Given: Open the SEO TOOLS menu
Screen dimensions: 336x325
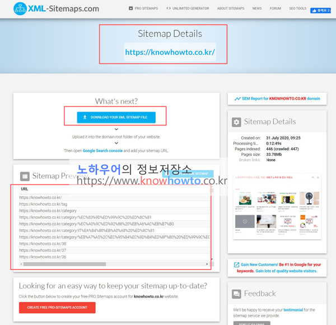Looking at the screenshot, I should coord(298,8).
